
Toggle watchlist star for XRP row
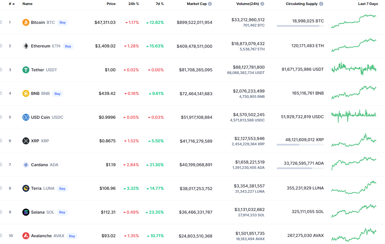pyautogui.click(x=1, y=141)
